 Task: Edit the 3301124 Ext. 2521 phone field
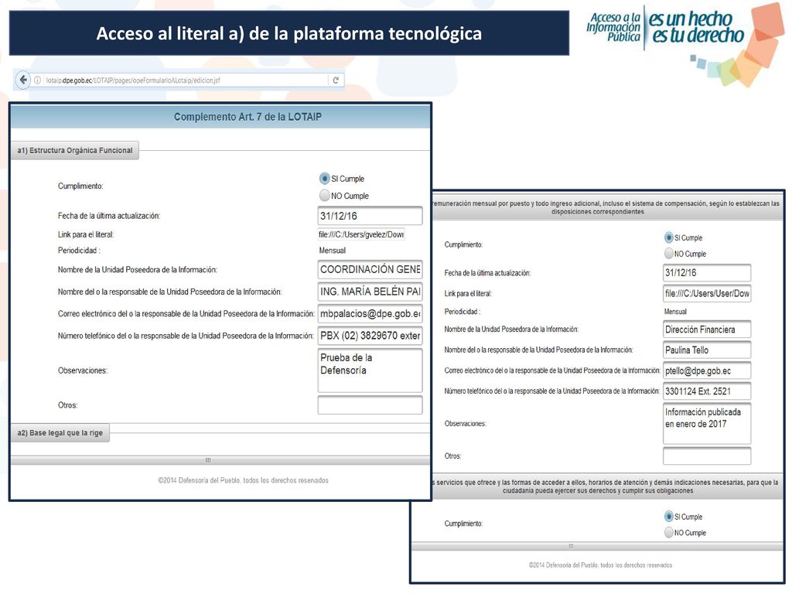[707, 391]
